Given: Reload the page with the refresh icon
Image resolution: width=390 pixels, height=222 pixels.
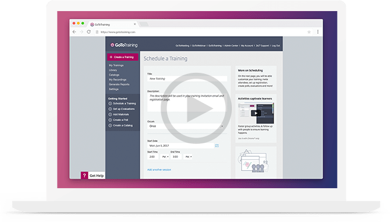Looking at the screenshot, I should [89, 32].
